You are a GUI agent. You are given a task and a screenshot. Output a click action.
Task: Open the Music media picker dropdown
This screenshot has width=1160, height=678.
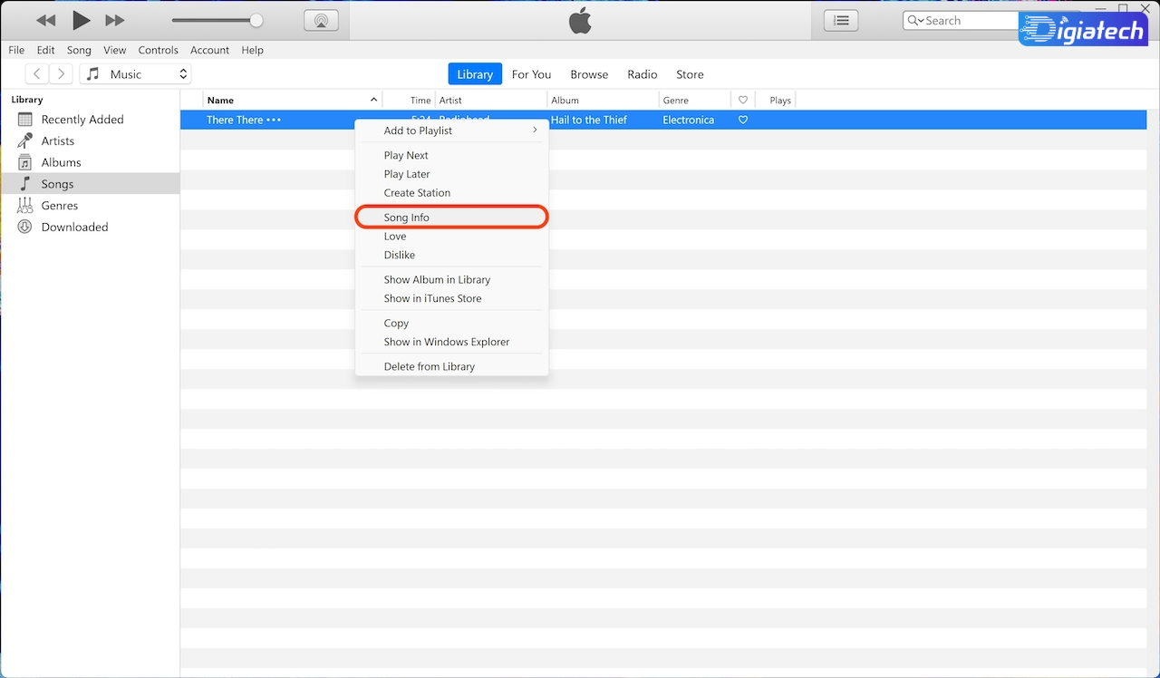click(135, 74)
